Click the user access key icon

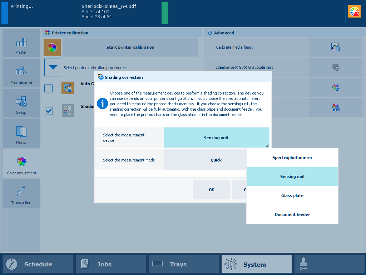(x=303, y=264)
